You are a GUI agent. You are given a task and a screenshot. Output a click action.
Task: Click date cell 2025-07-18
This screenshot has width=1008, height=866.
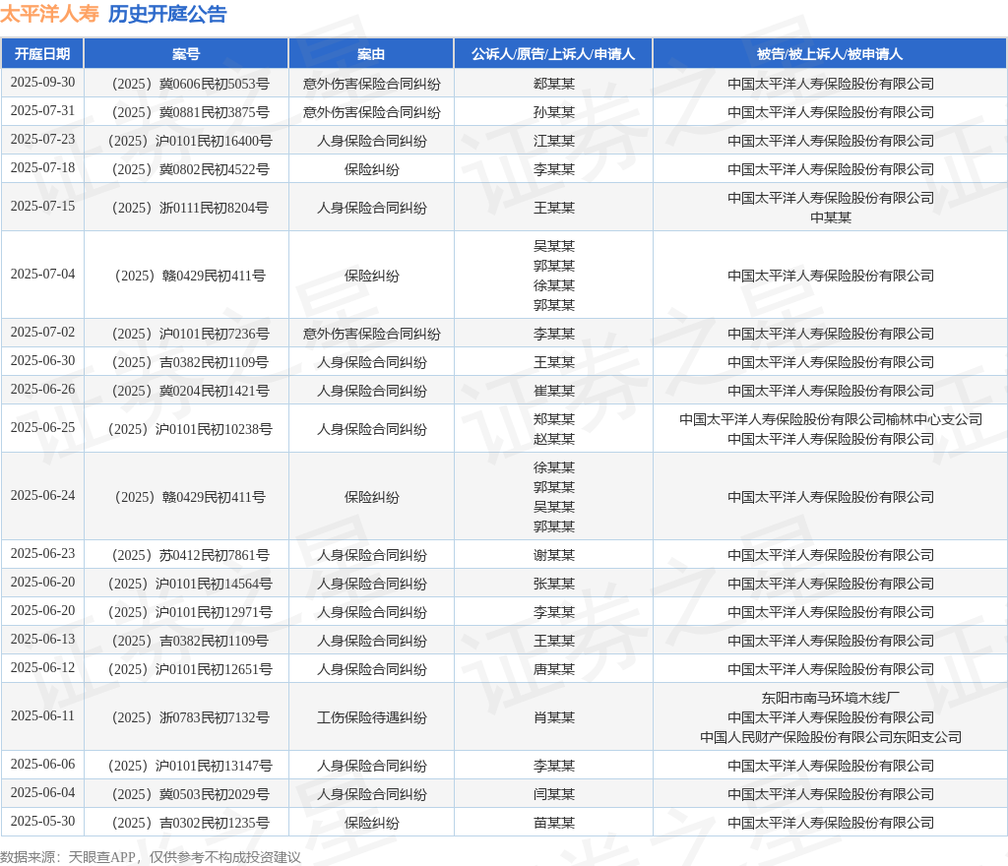click(x=42, y=167)
